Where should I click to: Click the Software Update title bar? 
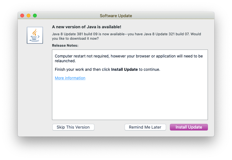coord(116,16)
